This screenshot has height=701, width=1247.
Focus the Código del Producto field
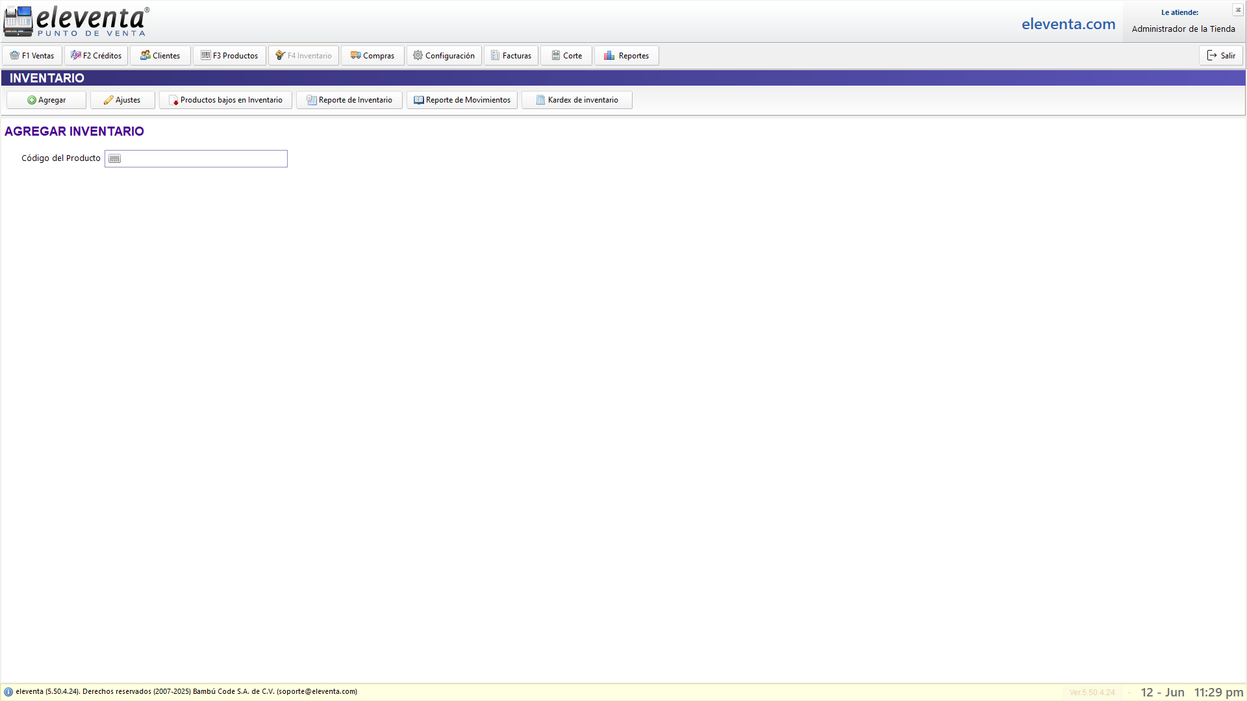[203, 159]
